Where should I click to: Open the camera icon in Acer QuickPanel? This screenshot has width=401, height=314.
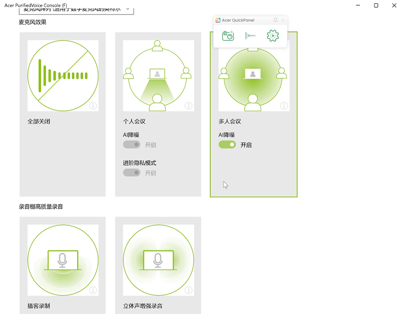tap(228, 36)
